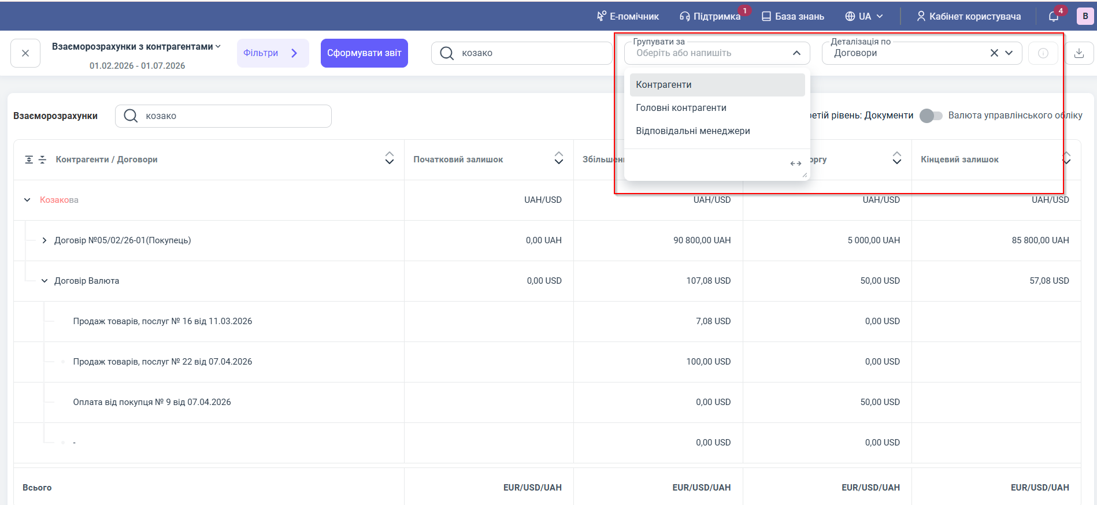The image size is (1097, 505).
Task: Collapse the Договір Валюта row
Action: pos(45,281)
